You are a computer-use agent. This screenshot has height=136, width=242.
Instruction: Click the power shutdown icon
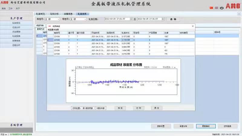222,8
